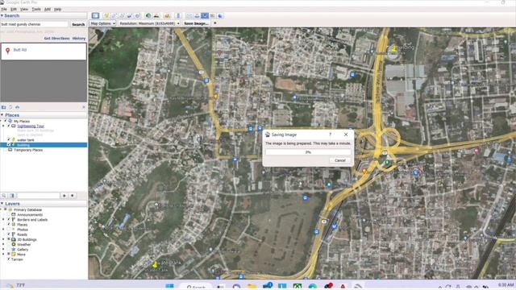This screenshot has height=290, width=516.
Task: Click the Print toolbar icon
Action: [197, 15]
